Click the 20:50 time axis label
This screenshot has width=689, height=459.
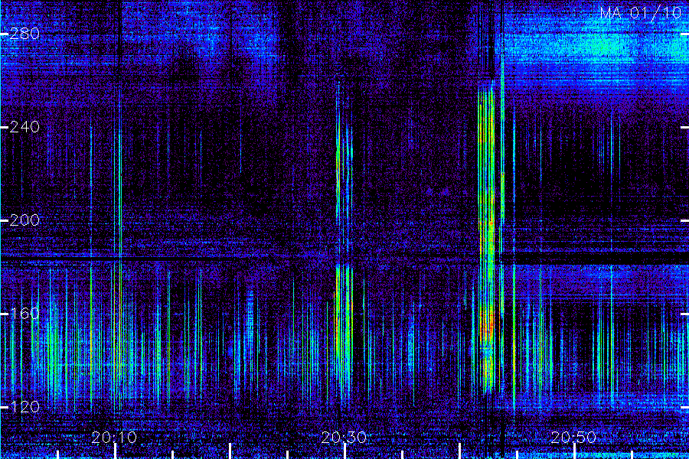(574, 438)
